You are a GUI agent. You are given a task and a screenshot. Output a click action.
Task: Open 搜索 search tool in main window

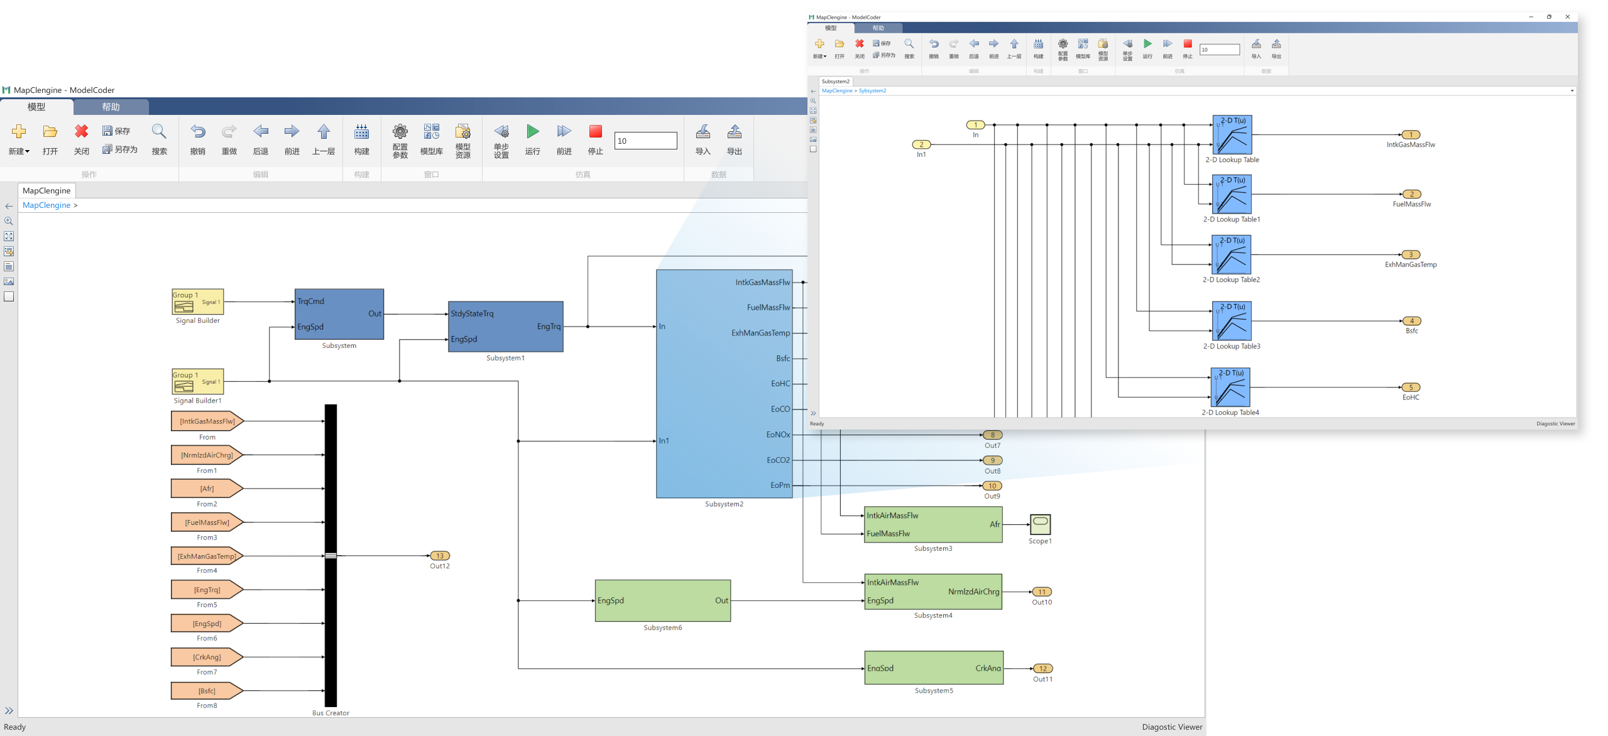160,139
